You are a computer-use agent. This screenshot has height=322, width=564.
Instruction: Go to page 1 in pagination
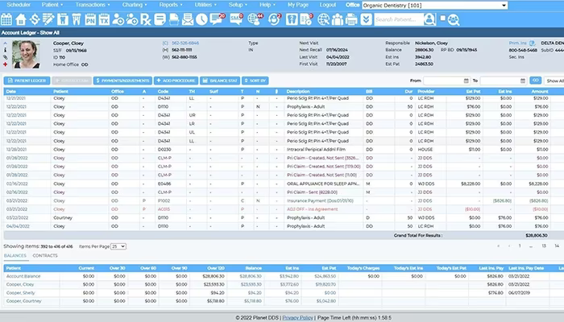click(520, 246)
